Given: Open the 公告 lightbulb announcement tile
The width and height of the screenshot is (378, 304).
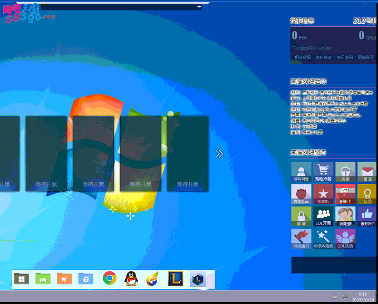Looking at the screenshot, I should [x=367, y=194].
